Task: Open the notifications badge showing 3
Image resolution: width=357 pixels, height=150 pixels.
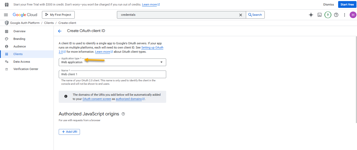Action: tap(328, 15)
